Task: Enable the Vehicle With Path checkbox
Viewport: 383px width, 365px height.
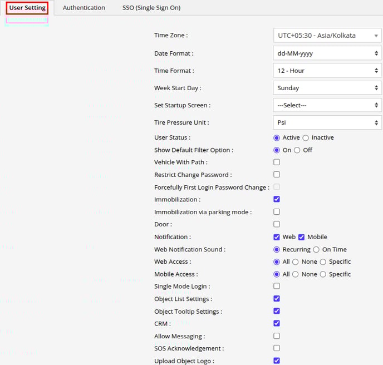Action: tap(277, 162)
